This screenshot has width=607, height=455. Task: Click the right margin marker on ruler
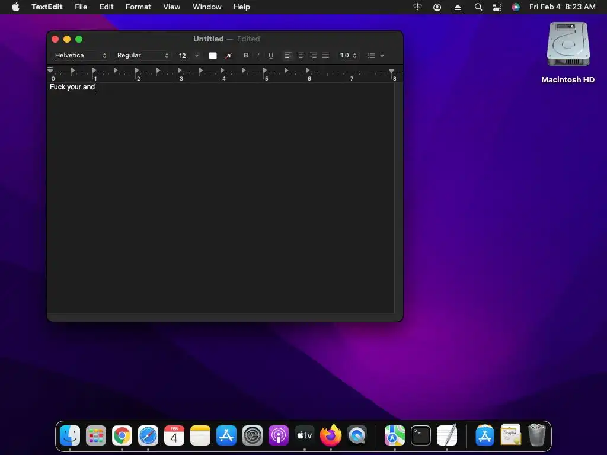coord(392,71)
